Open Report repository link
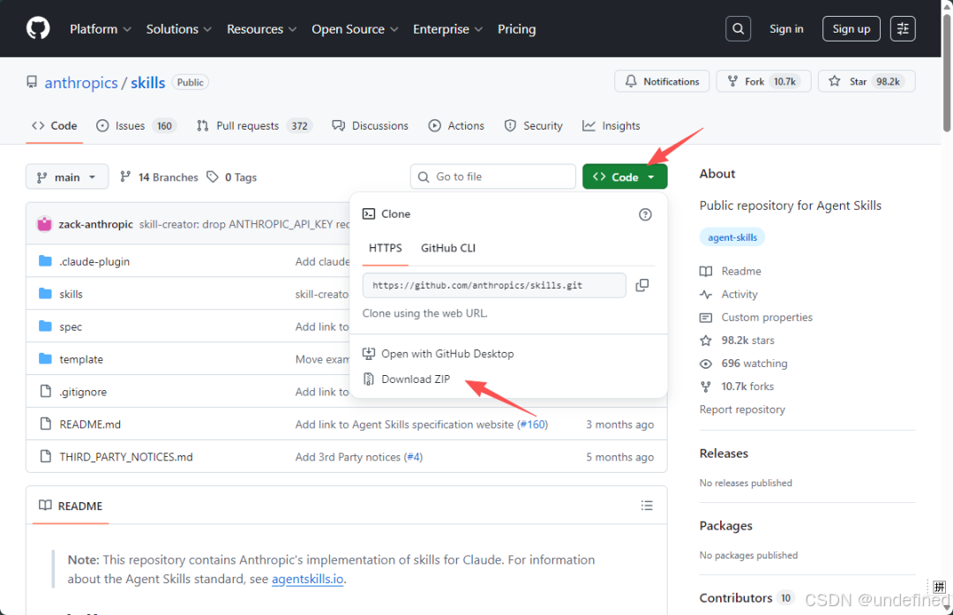Image resolution: width=953 pixels, height=615 pixels. 742,409
